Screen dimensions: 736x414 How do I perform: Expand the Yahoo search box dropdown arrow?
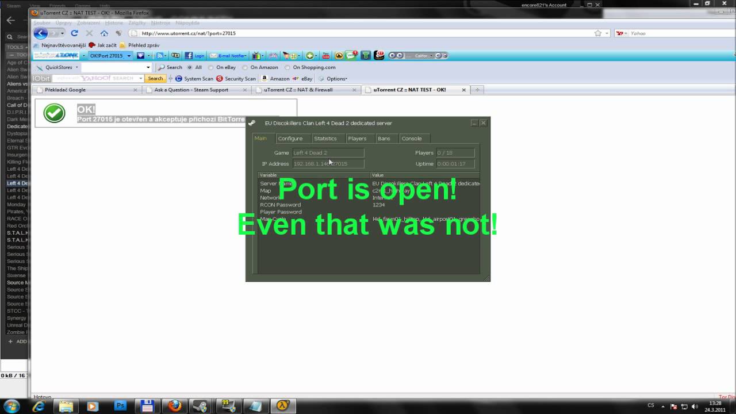[x=627, y=33]
